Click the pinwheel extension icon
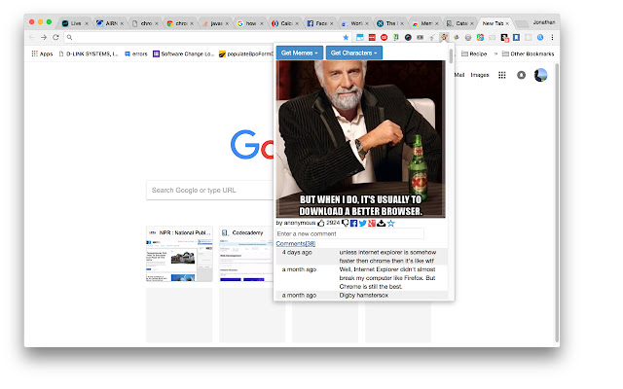Screen dimensions: 623x389 click(457, 37)
